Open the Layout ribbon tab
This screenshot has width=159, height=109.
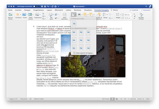pos(49,10)
